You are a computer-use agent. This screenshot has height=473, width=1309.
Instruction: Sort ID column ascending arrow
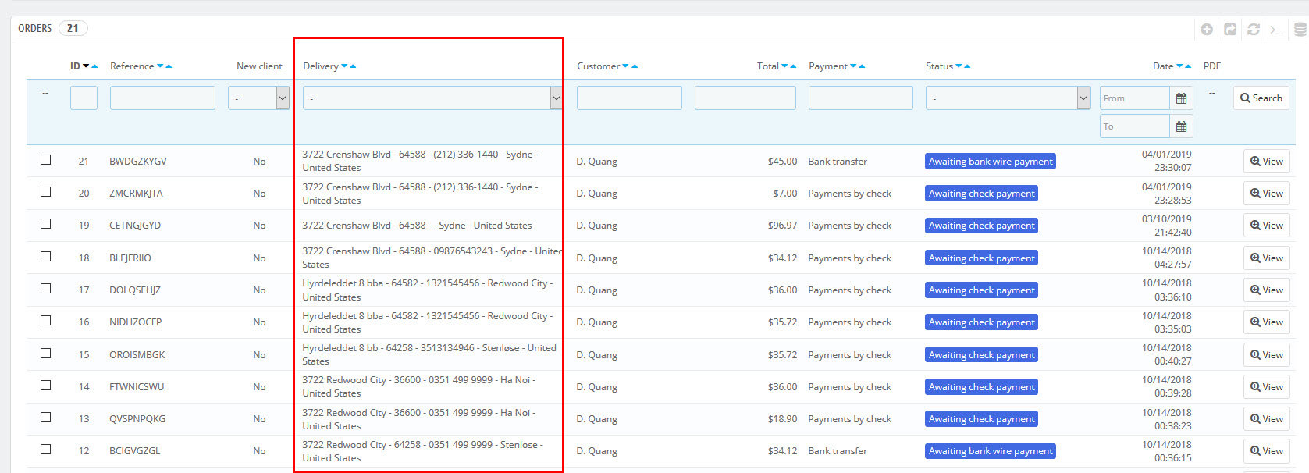coord(94,66)
